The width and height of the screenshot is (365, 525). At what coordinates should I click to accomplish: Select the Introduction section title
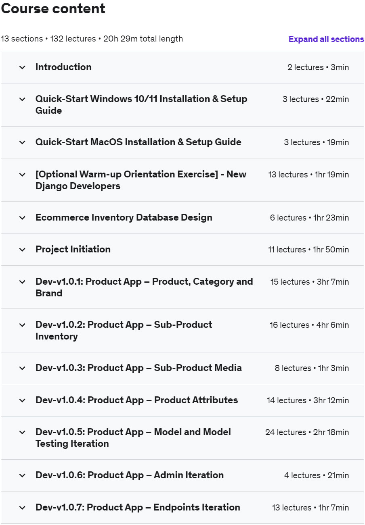63,67
